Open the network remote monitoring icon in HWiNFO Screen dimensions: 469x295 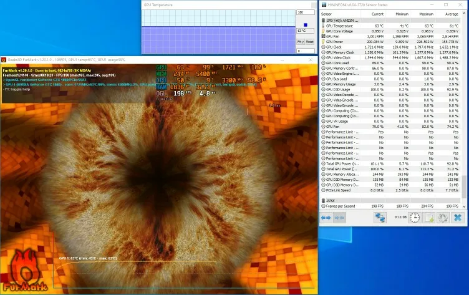380,218
